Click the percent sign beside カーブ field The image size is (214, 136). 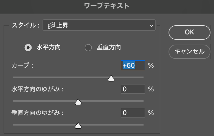[151, 66]
